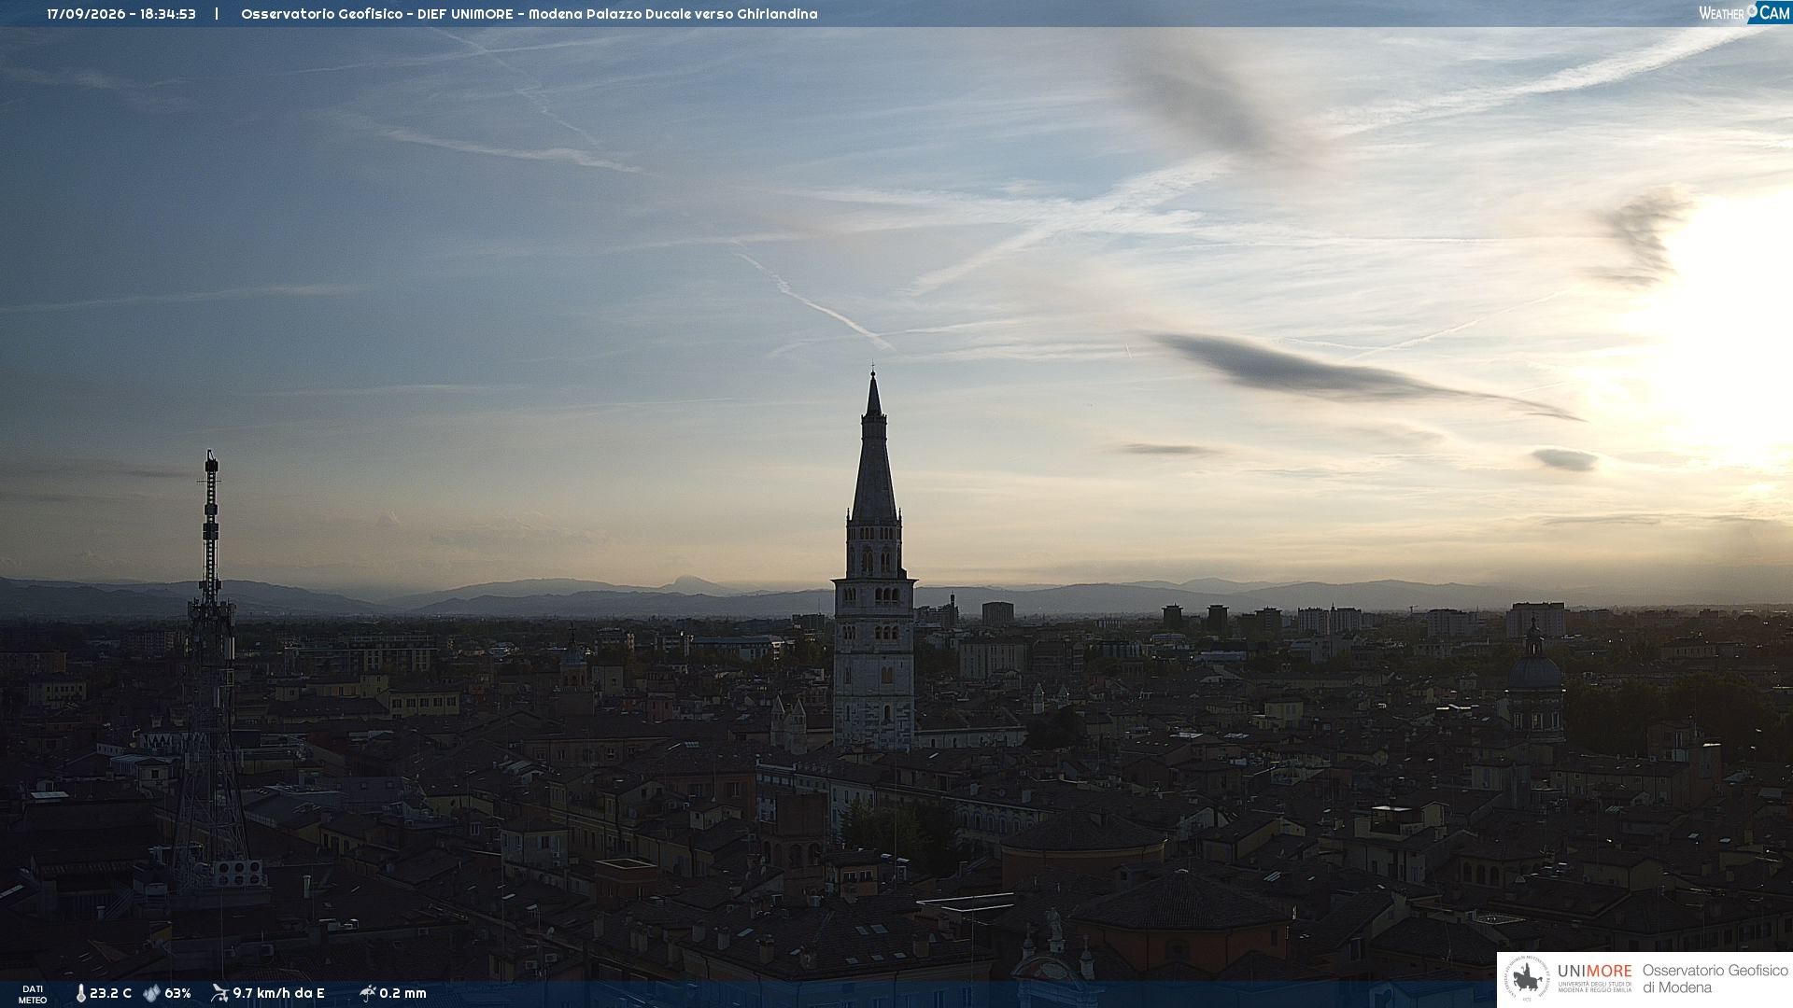
Task: Click the 23.2 C temperature reading
Action: click(110, 994)
